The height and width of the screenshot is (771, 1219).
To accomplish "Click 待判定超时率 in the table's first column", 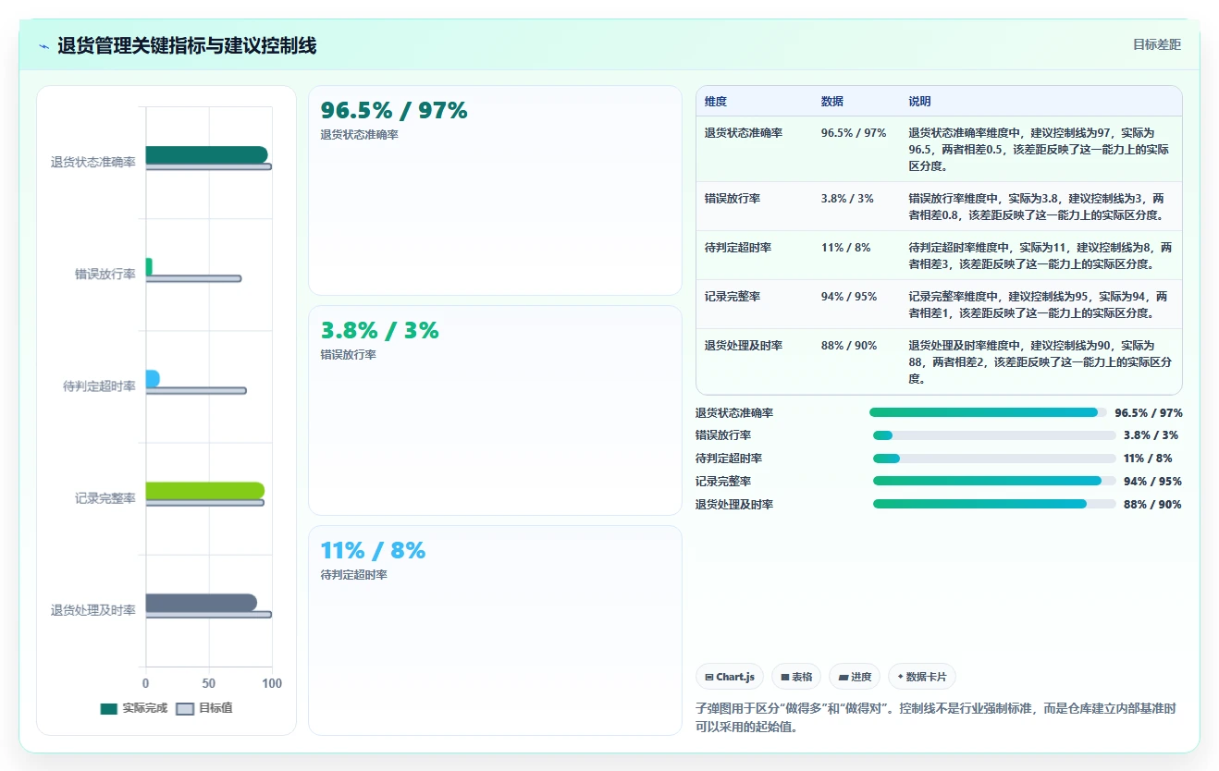I will point(738,248).
